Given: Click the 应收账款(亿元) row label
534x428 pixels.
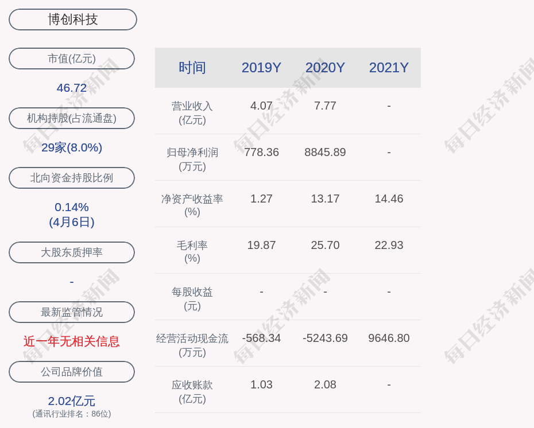Looking at the screenshot, I should [192, 392].
